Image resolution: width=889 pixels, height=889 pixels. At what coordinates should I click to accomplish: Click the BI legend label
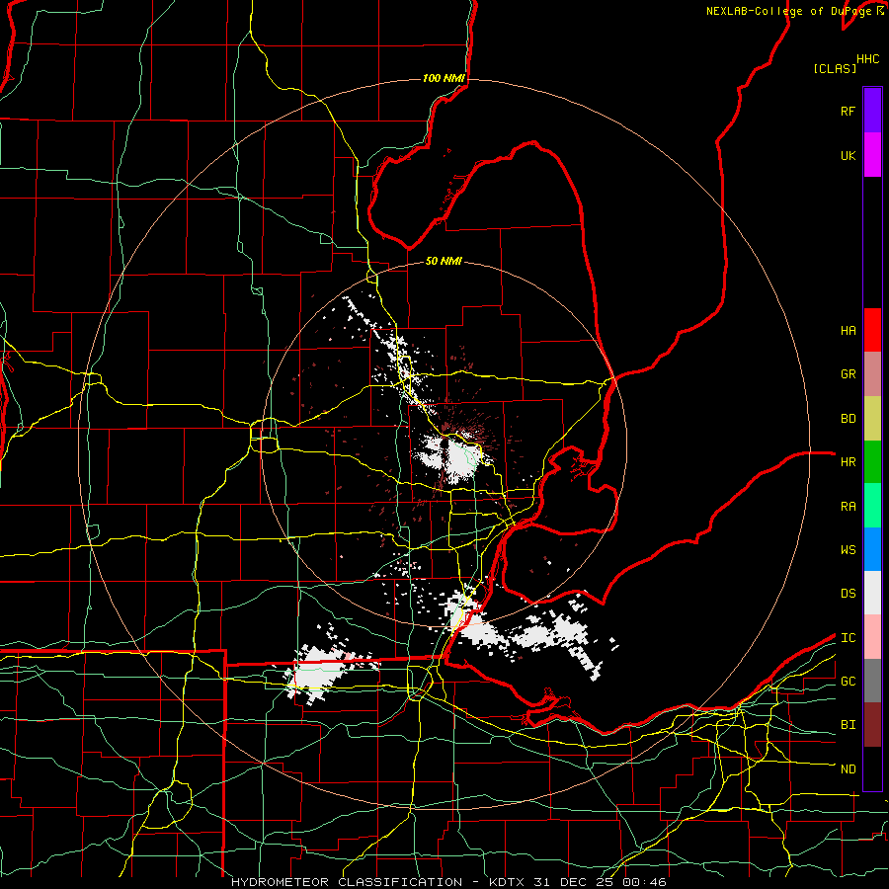click(848, 725)
